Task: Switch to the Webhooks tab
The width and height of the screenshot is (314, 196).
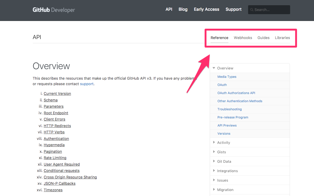Action: point(243,38)
